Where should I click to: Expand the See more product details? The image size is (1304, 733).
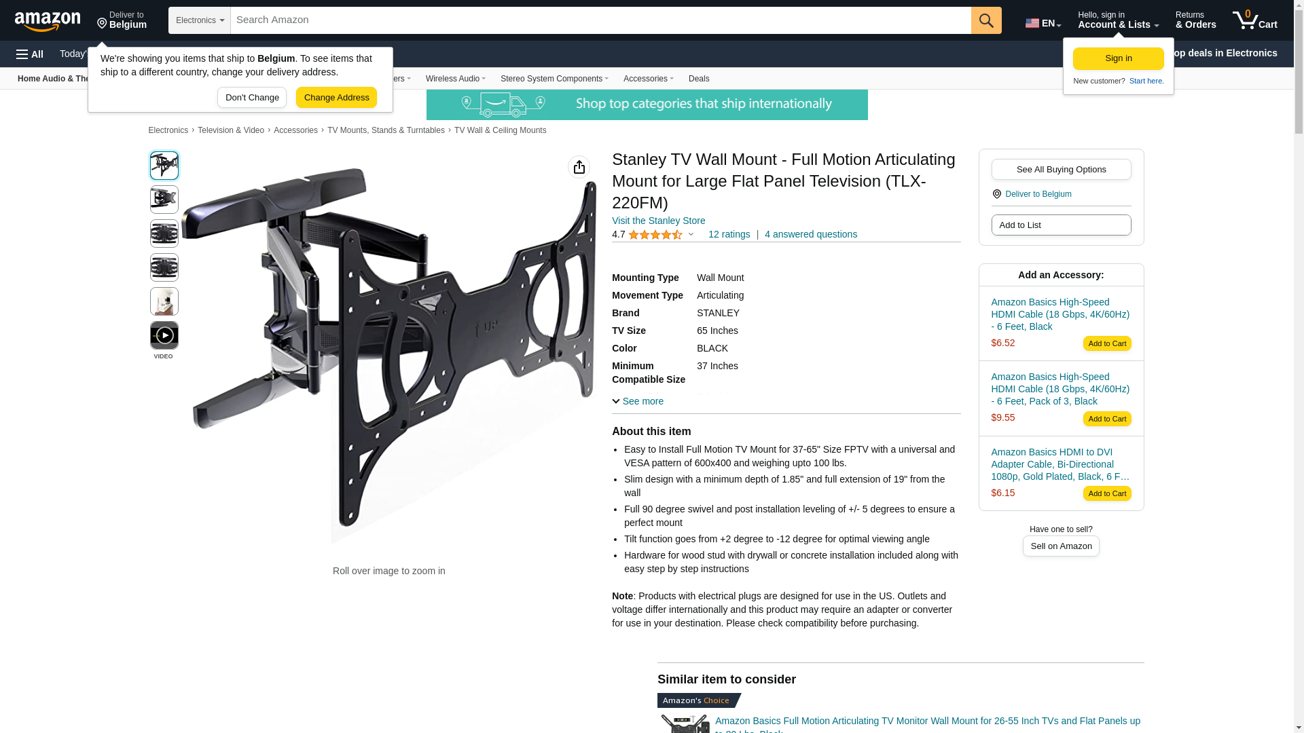click(x=638, y=401)
